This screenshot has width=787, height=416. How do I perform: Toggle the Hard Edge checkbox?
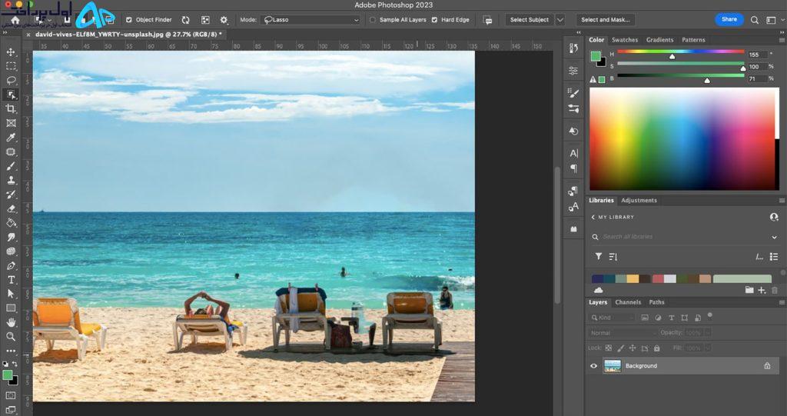point(435,20)
